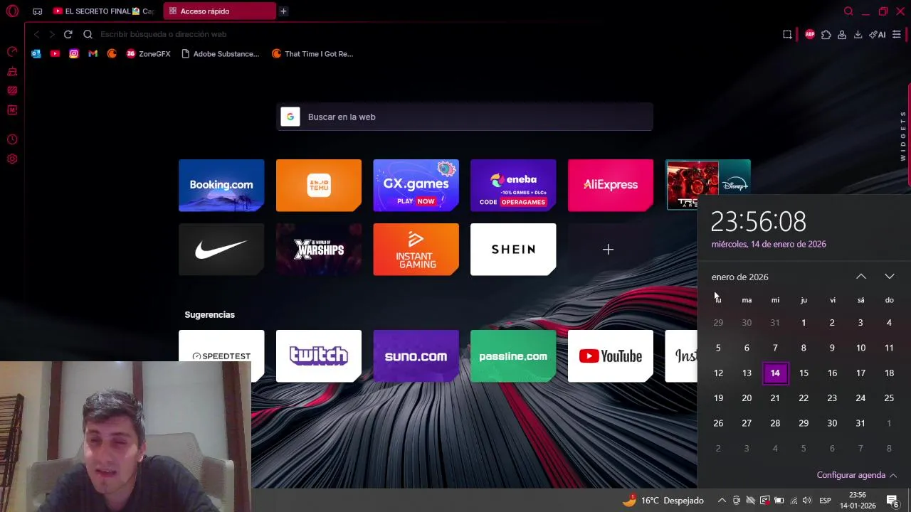Show hidden system tray icons

click(722, 501)
